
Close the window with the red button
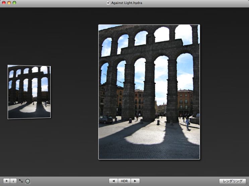tap(4, 3)
